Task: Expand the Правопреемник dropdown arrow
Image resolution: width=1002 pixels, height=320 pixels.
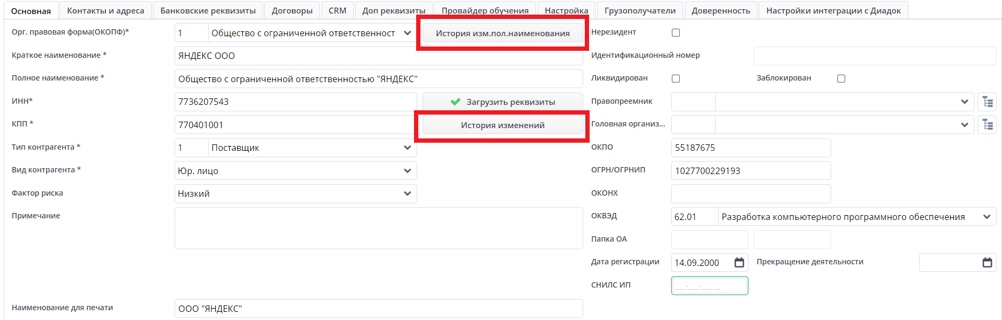Action: click(965, 102)
